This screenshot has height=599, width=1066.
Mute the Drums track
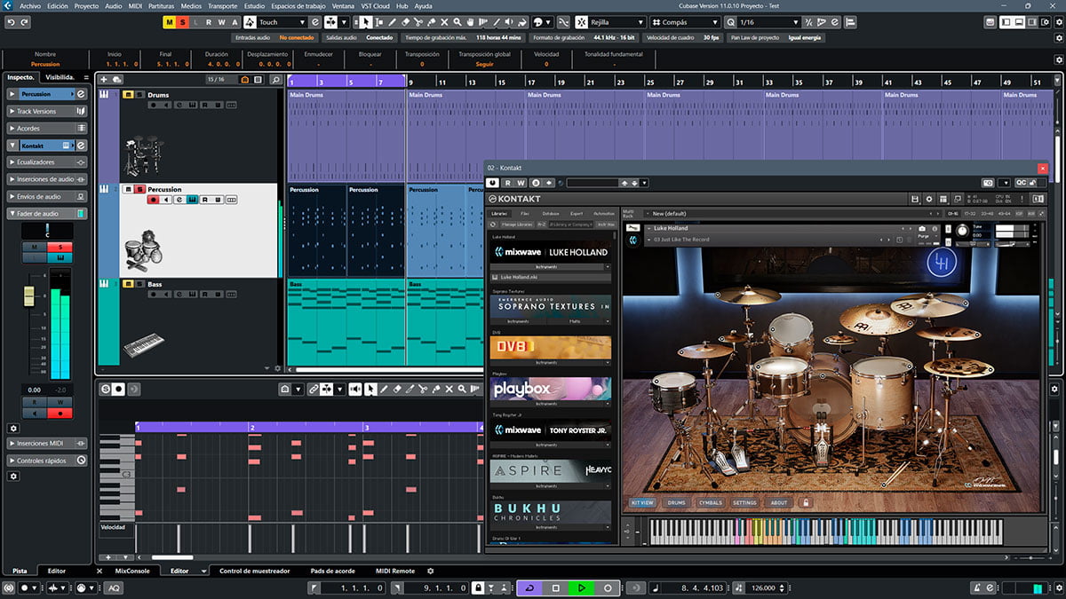click(128, 94)
